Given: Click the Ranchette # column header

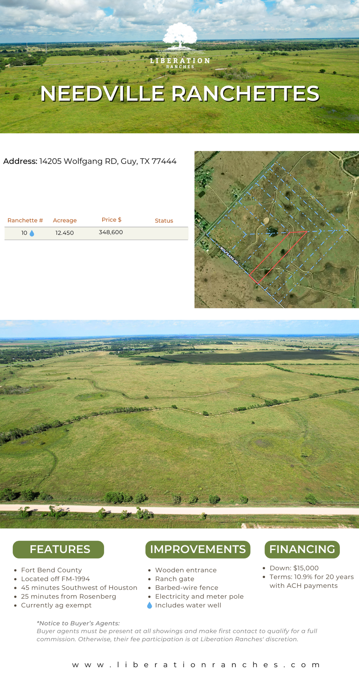Looking at the screenshot, I should [25, 220].
